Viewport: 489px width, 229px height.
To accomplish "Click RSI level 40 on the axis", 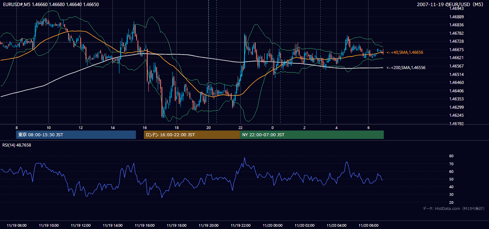I will point(451,187).
